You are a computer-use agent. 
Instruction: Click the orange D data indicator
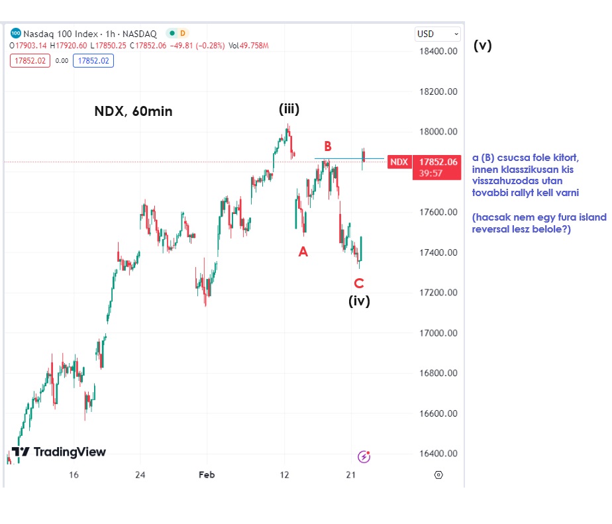[183, 33]
